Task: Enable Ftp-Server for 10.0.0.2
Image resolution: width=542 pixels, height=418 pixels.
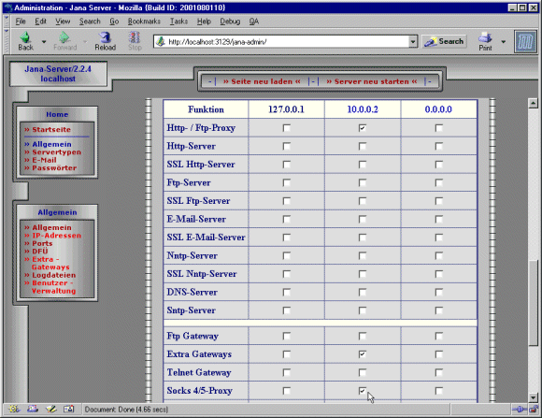Action: coord(363,182)
